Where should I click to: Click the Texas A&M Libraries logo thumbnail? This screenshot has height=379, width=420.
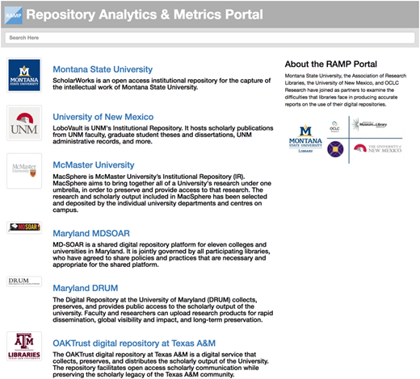[24, 346]
